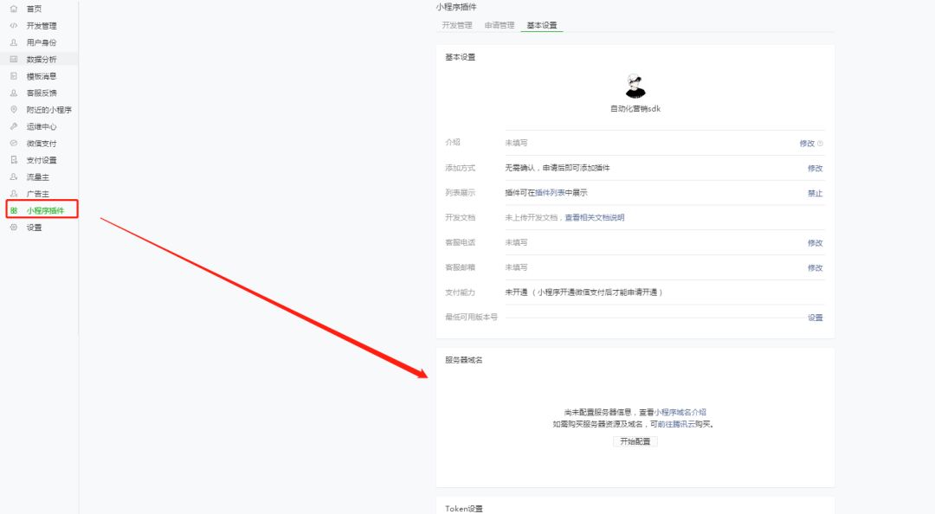Click the plugin name 自动化营销sdk

[x=635, y=108]
